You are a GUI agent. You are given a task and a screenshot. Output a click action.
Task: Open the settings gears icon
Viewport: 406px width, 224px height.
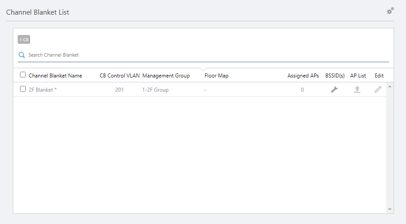coord(390,11)
